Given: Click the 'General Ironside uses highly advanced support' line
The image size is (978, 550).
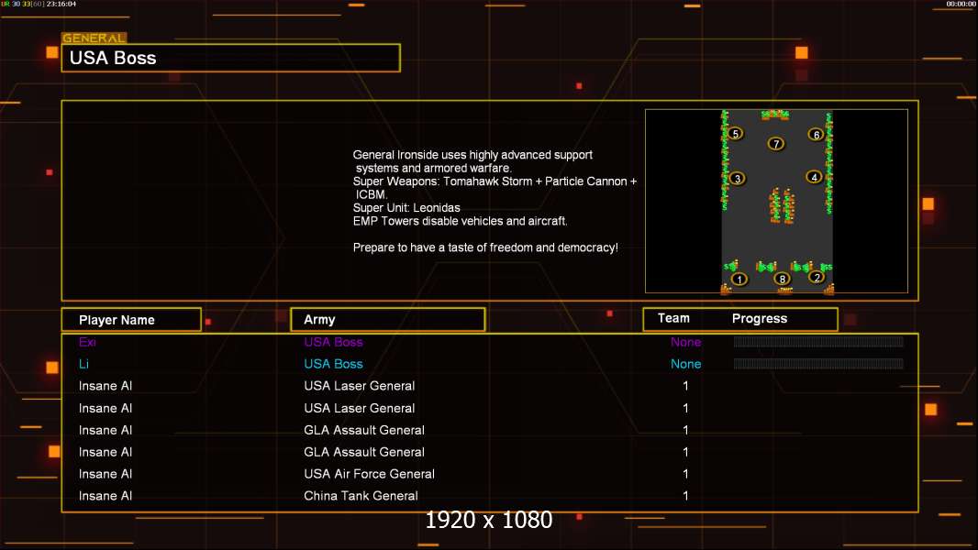Looking at the screenshot, I should coord(472,155).
